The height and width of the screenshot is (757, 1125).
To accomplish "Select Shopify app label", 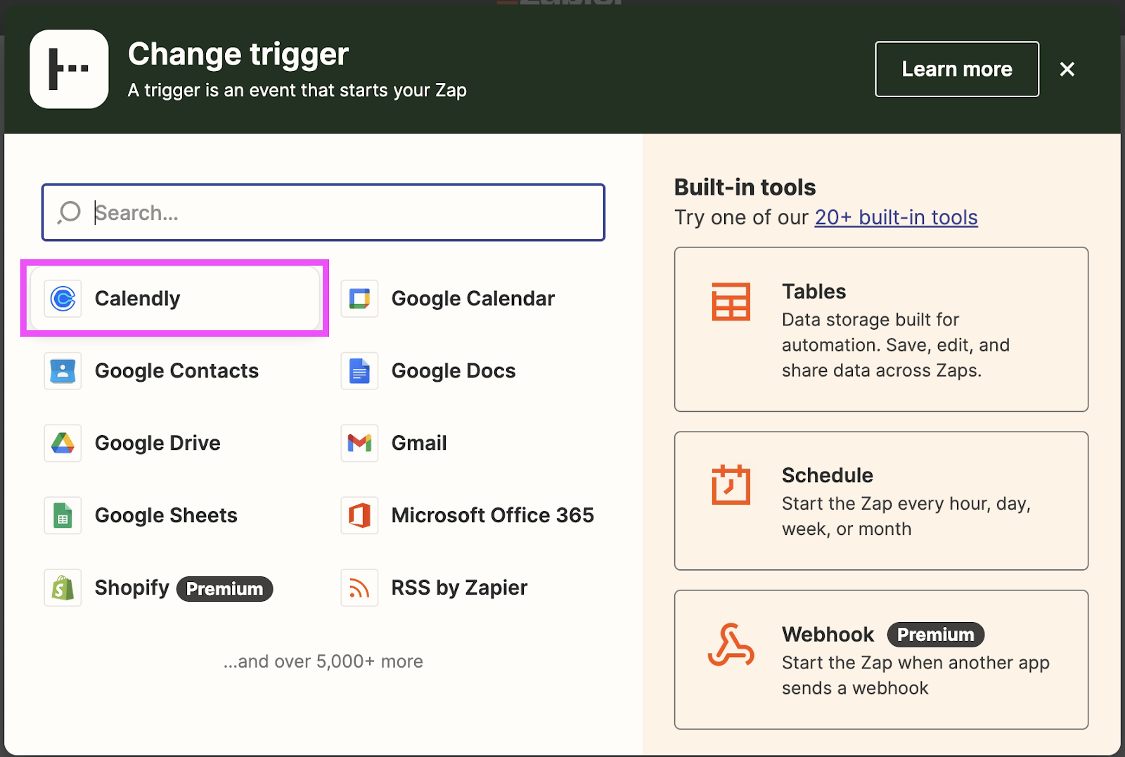I will tap(132, 588).
